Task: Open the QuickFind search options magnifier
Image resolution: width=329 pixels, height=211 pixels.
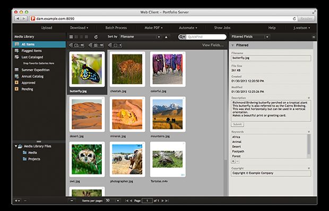Action: 182,37
